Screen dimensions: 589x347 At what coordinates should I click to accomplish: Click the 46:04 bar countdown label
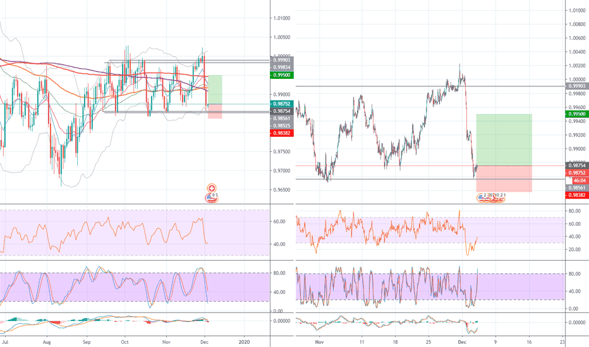click(575, 180)
